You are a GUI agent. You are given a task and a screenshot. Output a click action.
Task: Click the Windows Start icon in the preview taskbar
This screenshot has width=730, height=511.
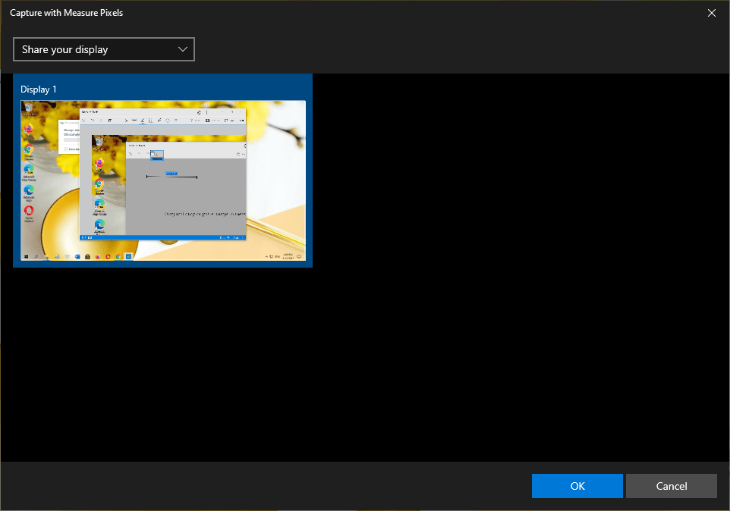click(x=26, y=257)
